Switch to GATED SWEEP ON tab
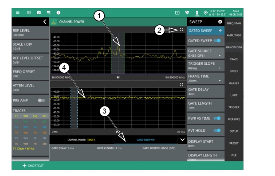Image resolution: width=275 pixels, height=176 pixels. [x=146, y=140]
